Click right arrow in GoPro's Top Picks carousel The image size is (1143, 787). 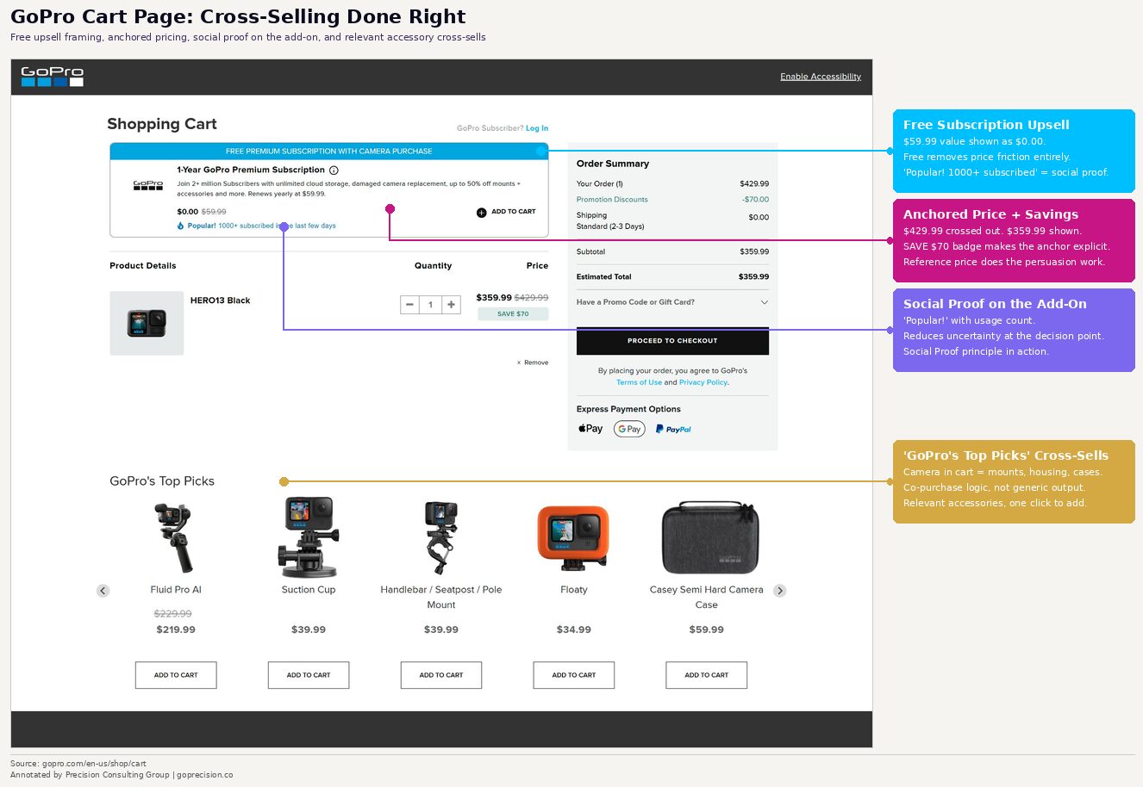(780, 591)
